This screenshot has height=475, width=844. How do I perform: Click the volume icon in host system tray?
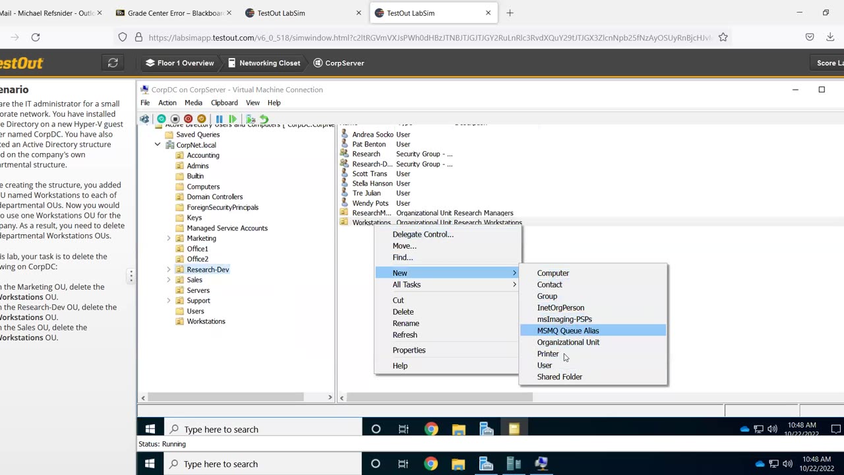787,464
